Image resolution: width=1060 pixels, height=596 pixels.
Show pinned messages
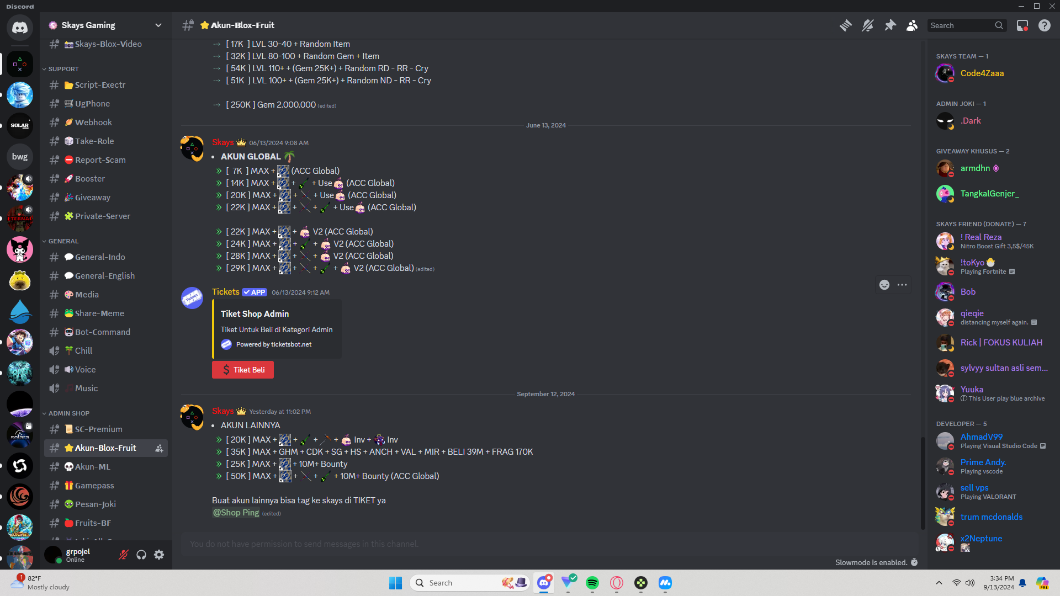pyautogui.click(x=890, y=25)
